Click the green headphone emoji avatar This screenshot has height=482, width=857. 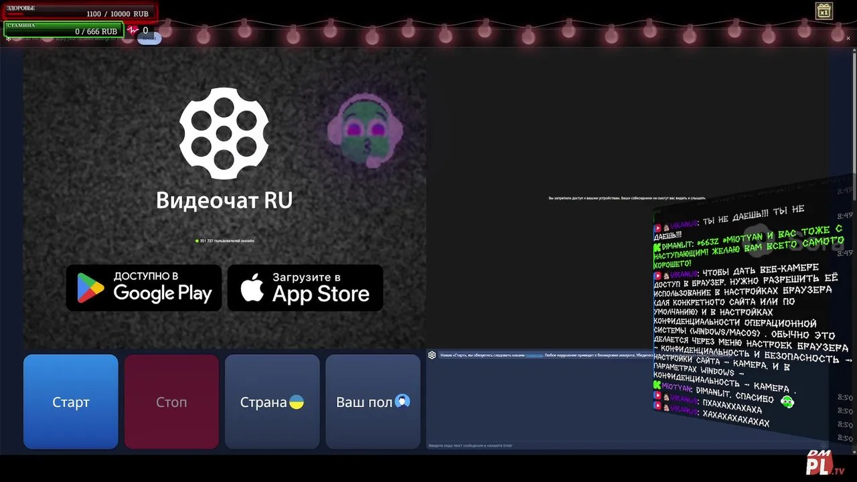tap(364, 131)
